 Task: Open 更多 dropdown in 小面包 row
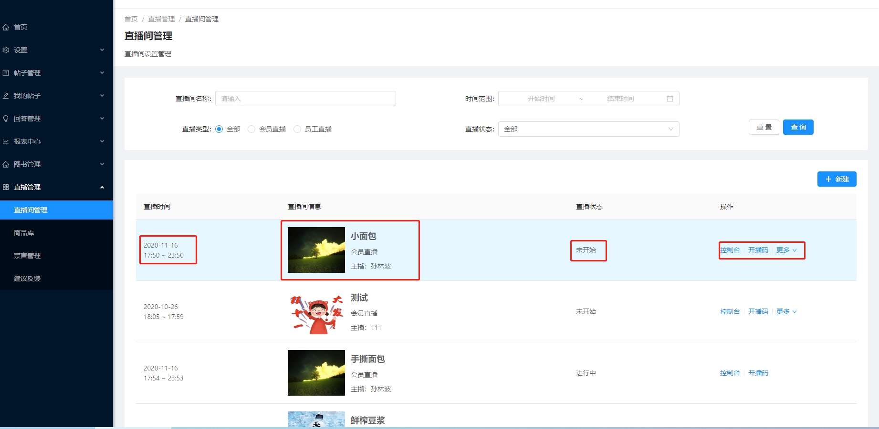click(x=786, y=250)
